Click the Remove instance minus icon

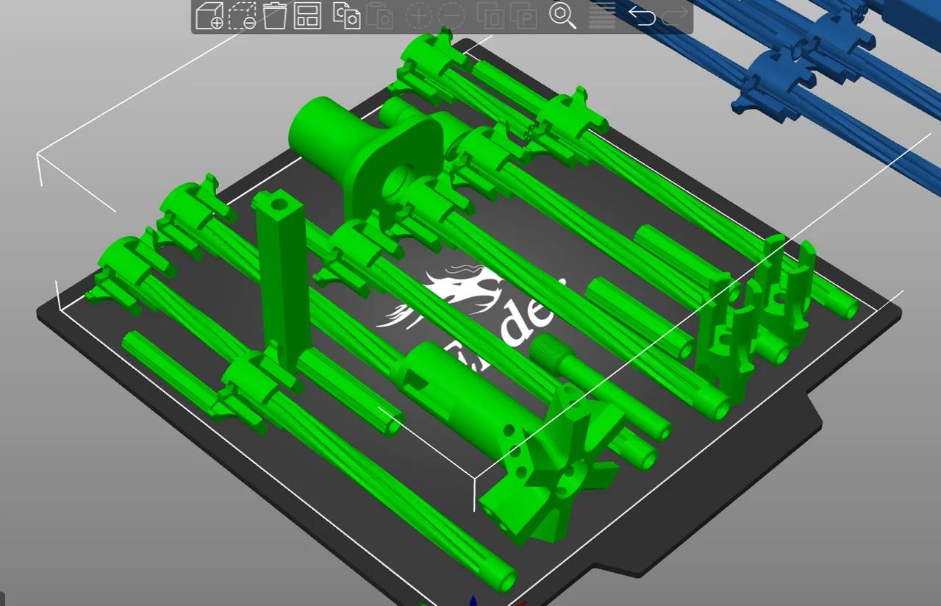tap(451, 15)
